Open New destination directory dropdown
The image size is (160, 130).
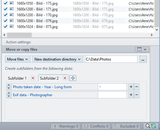58,59
